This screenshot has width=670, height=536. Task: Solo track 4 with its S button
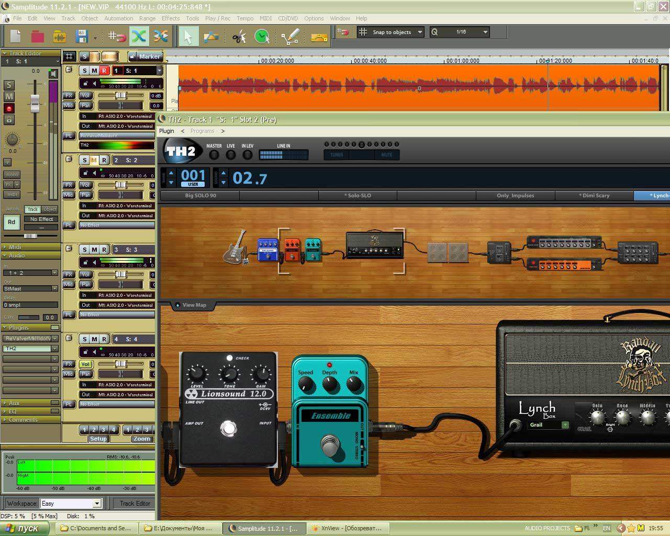pos(85,339)
